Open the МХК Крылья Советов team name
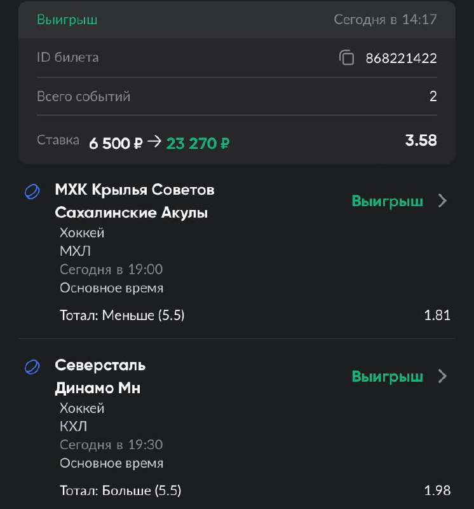Image resolution: width=474 pixels, height=509 pixels. (135, 190)
